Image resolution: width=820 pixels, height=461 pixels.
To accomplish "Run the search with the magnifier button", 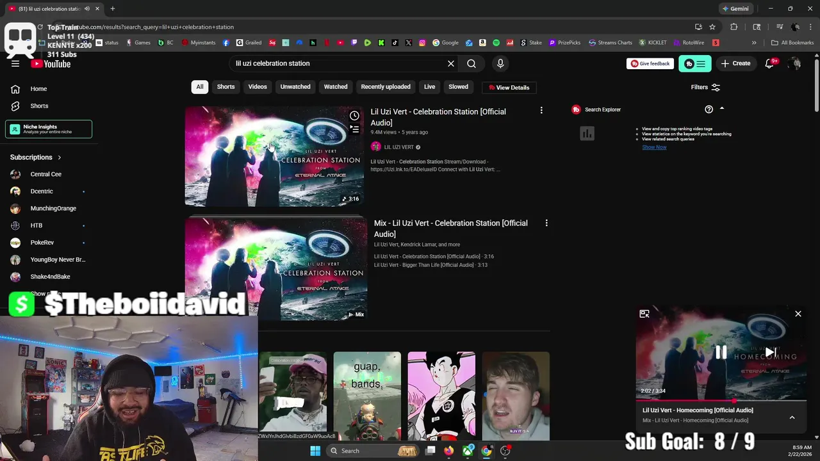I will tap(471, 63).
